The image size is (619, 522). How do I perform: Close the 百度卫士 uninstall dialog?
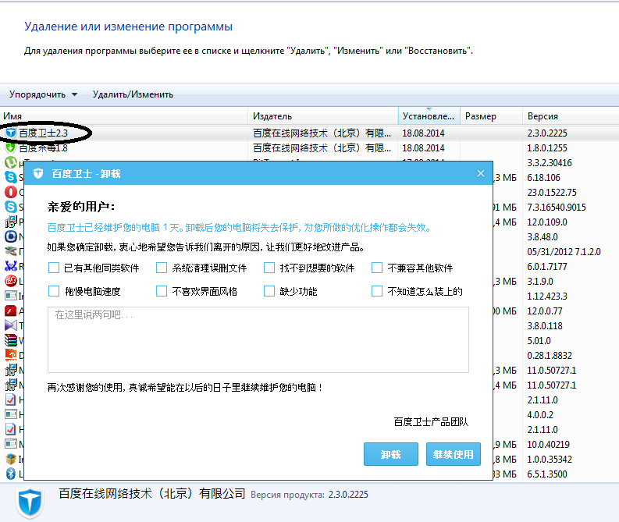coord(480,173)
